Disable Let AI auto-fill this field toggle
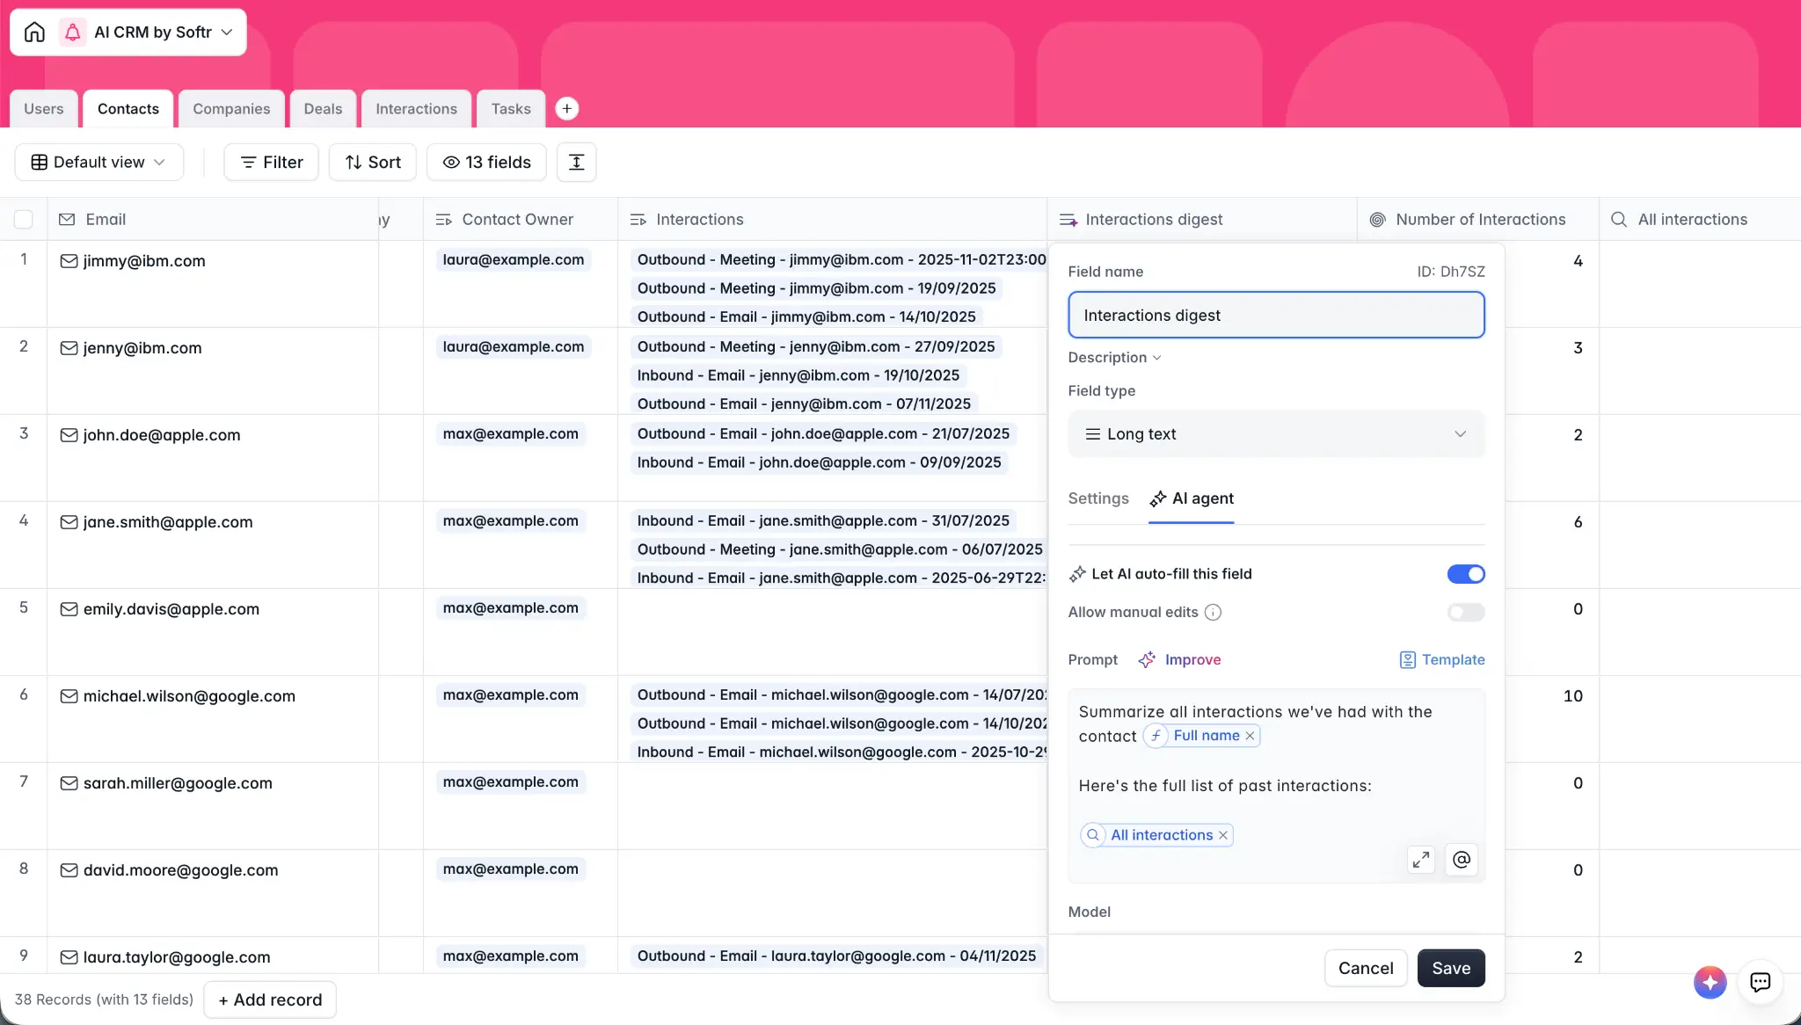 (x=1466, y=574)
